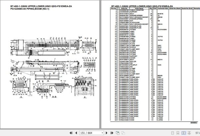Click the technical data value M8 in NUT row

pos(159,21)
